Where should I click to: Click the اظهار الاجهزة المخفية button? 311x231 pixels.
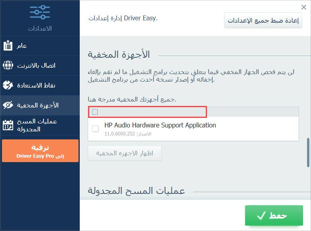[x=124, y=153]
